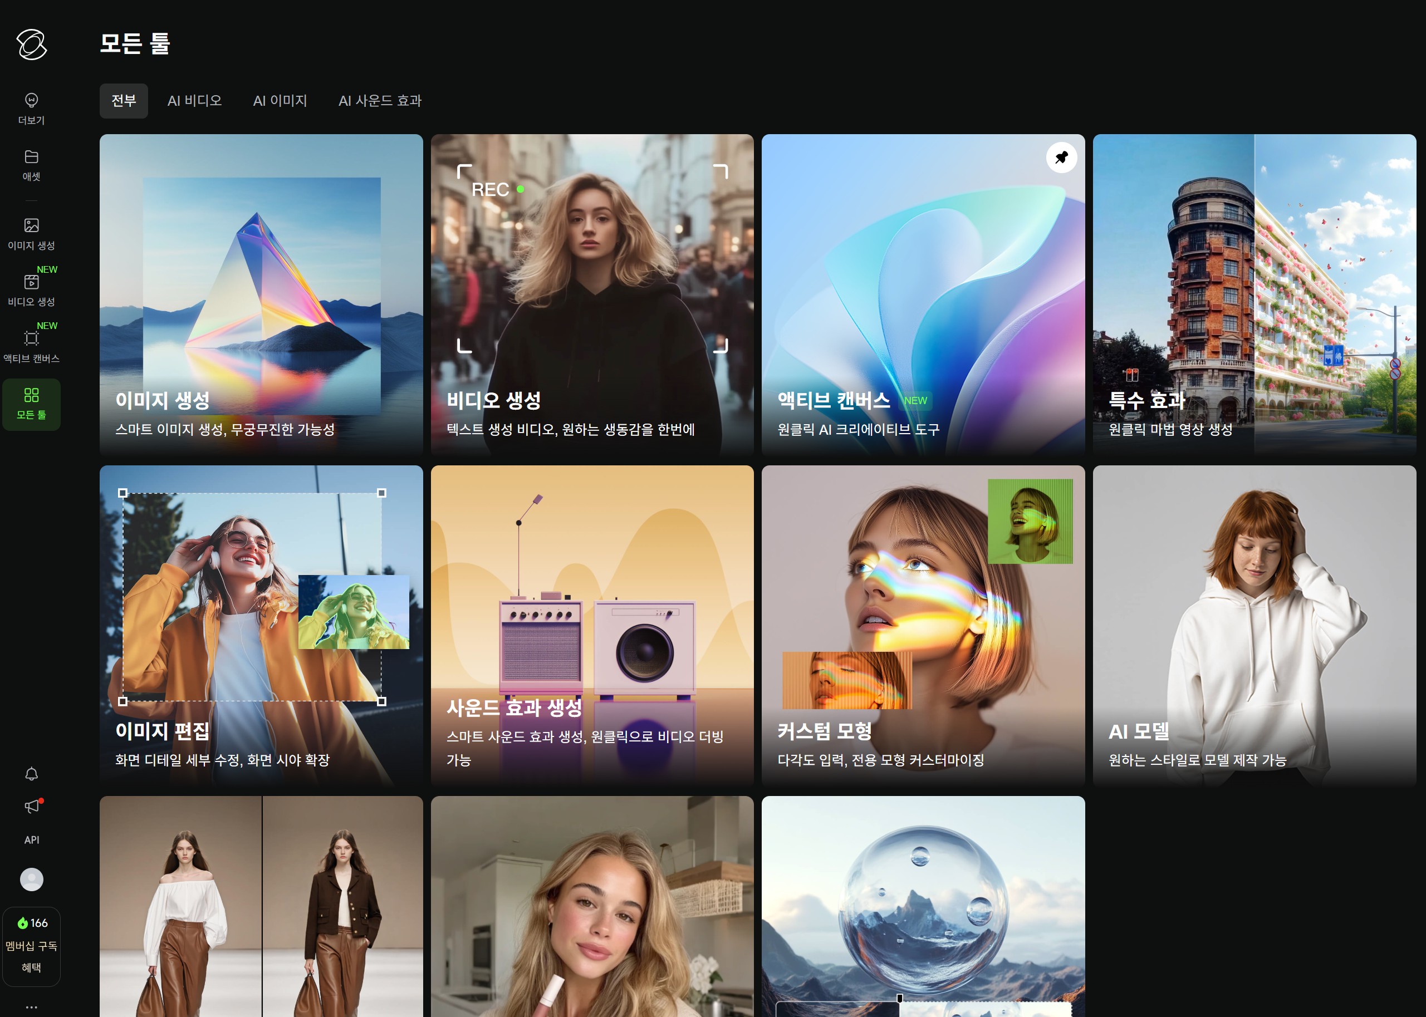Switch to the AI 이미지 tab
Image resolution: width=1426 pixels, height=1017 pixels.
[x=280, y=101]
